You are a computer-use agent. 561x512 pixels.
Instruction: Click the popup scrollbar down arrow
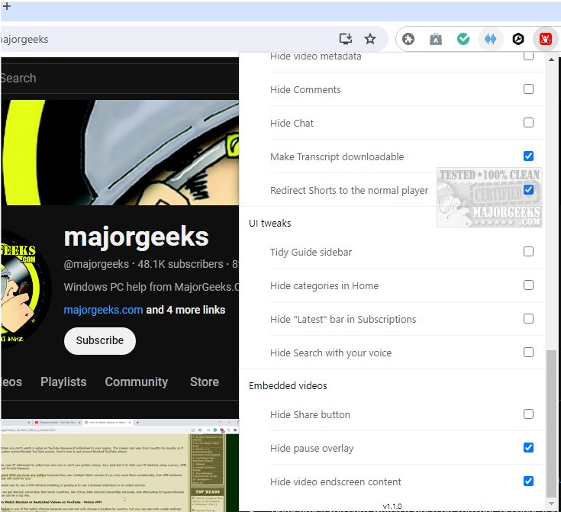[x=551, y=504]
